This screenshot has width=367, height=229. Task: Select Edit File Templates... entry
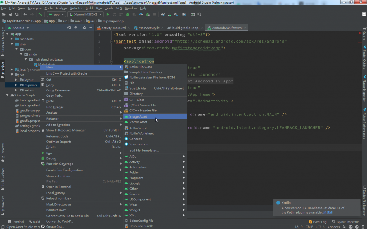[x=155, y=150]
